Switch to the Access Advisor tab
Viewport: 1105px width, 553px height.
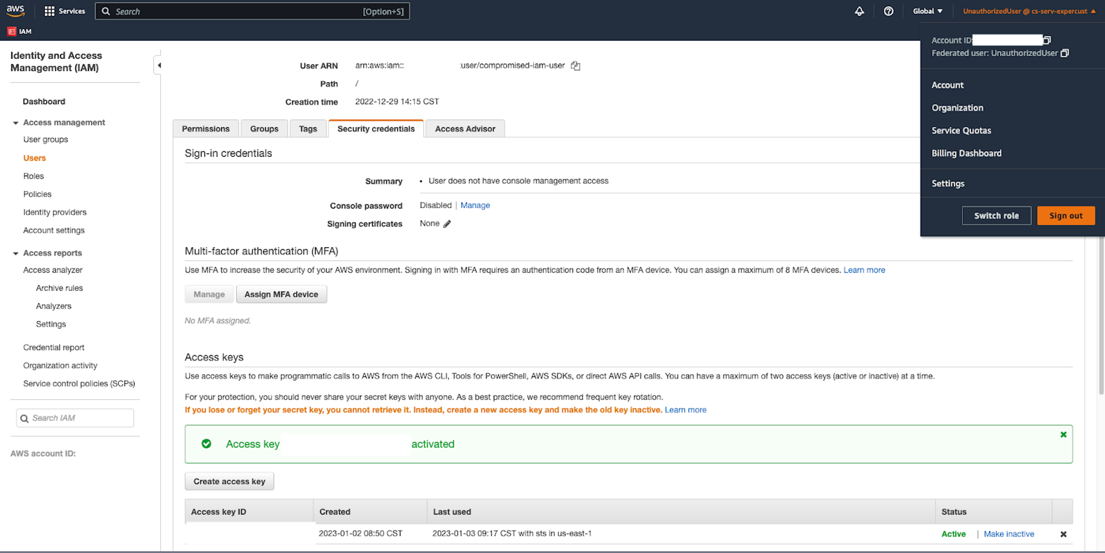[465, 129]
